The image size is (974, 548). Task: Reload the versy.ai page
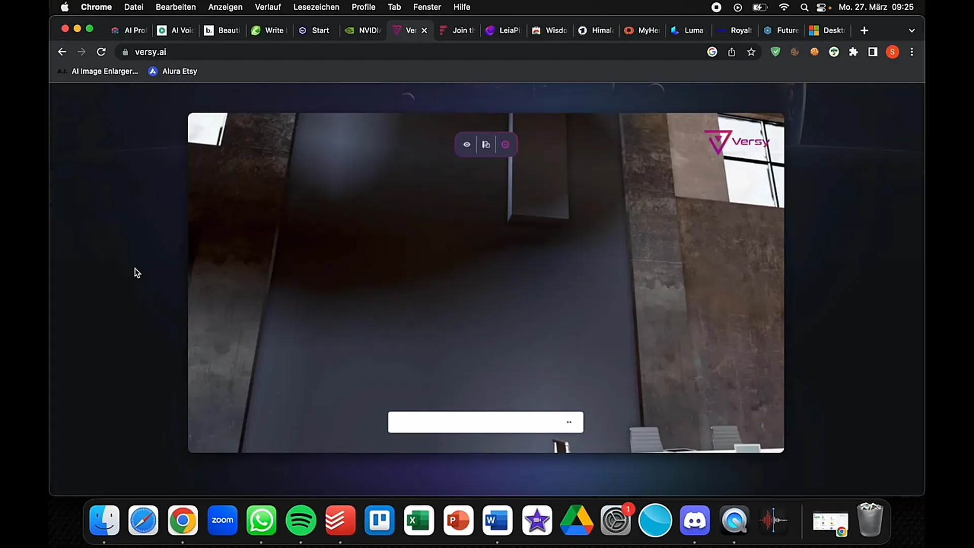pyautogui.click(x=101, y=52)
